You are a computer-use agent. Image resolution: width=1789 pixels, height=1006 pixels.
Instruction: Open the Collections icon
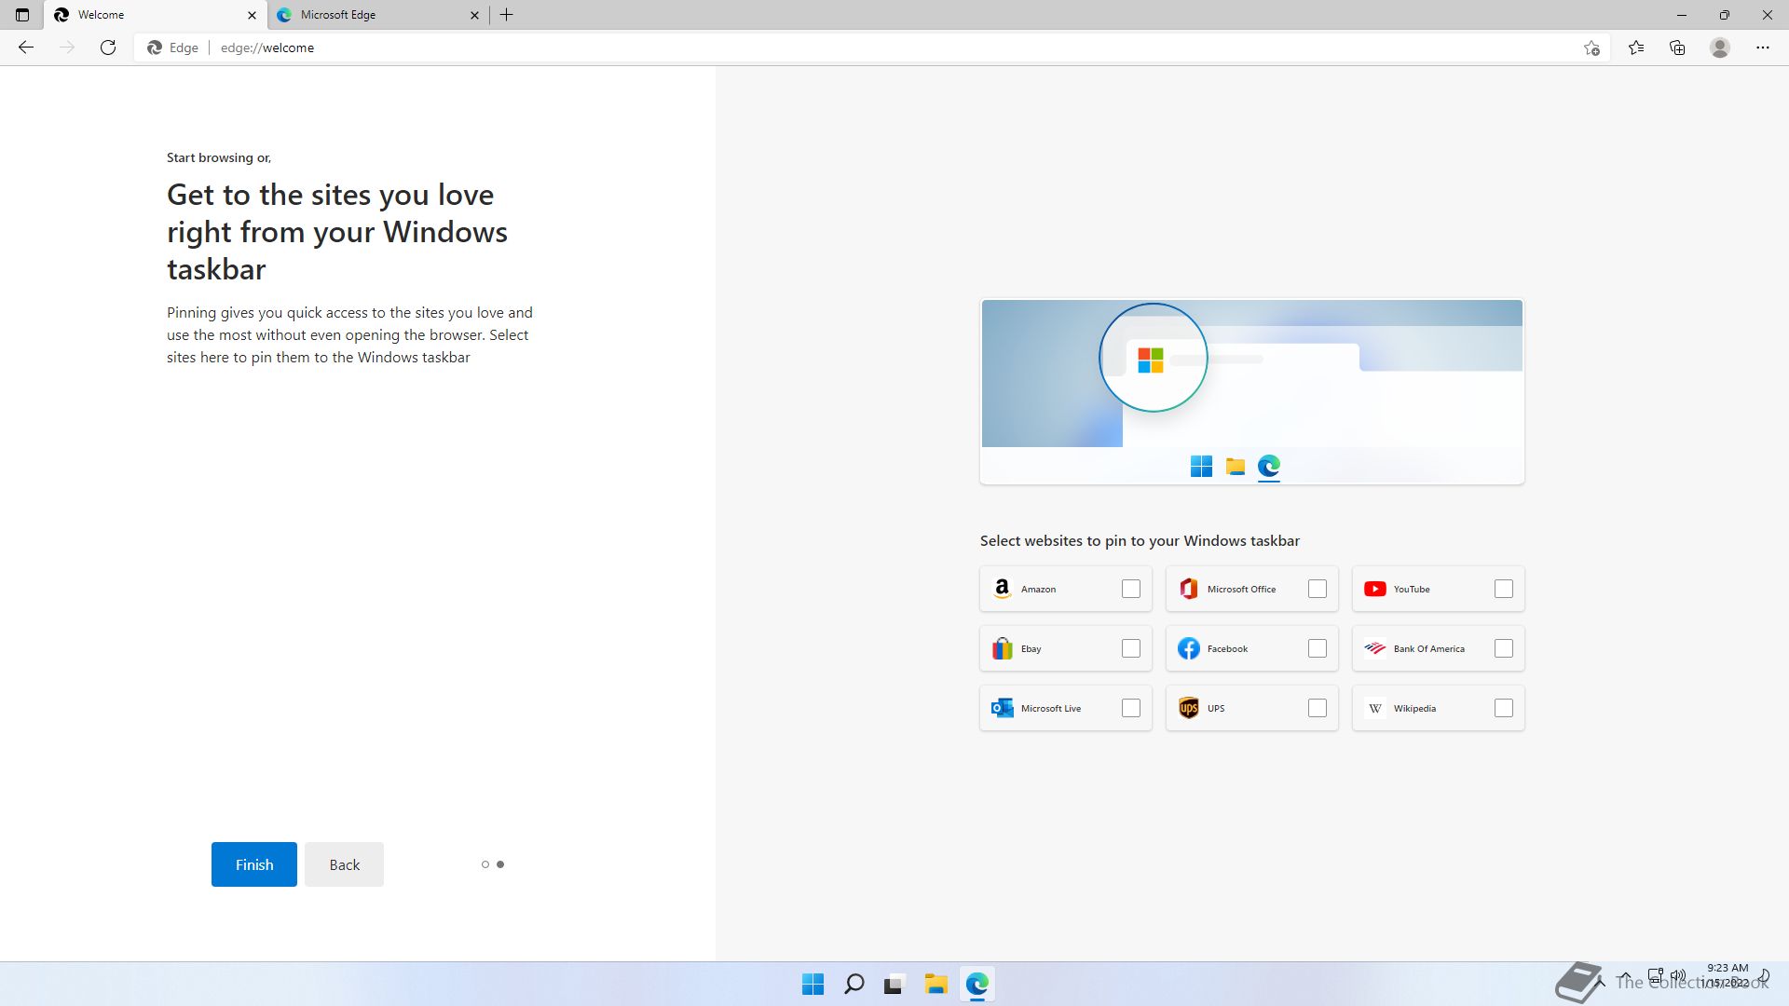1677,48
